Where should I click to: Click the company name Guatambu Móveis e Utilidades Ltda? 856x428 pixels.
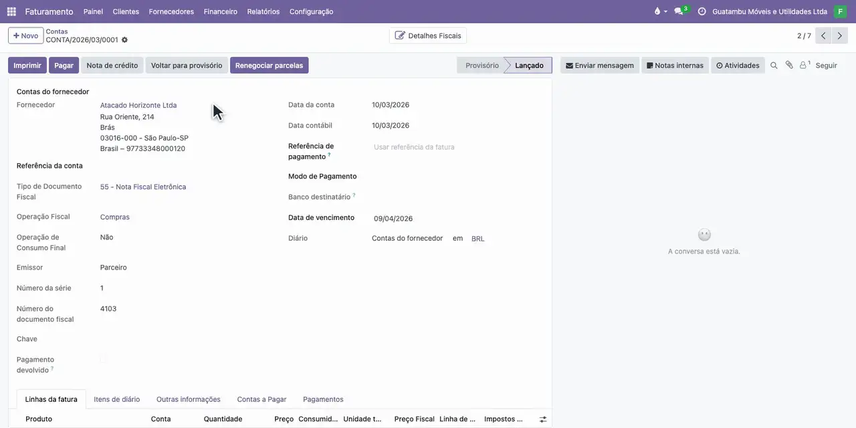click(x=770, y=11)
